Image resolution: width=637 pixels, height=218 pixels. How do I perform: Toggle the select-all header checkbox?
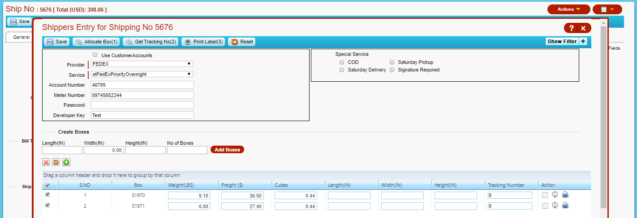(47, 185)
